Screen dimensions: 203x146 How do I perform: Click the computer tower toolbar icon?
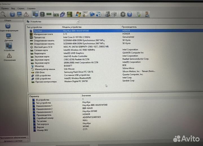(x=107, y=14)
